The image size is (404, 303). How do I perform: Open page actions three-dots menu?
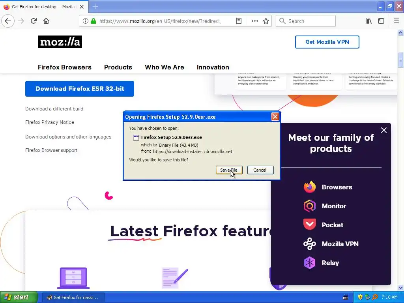pyautogui.click(x=254, y=21)
